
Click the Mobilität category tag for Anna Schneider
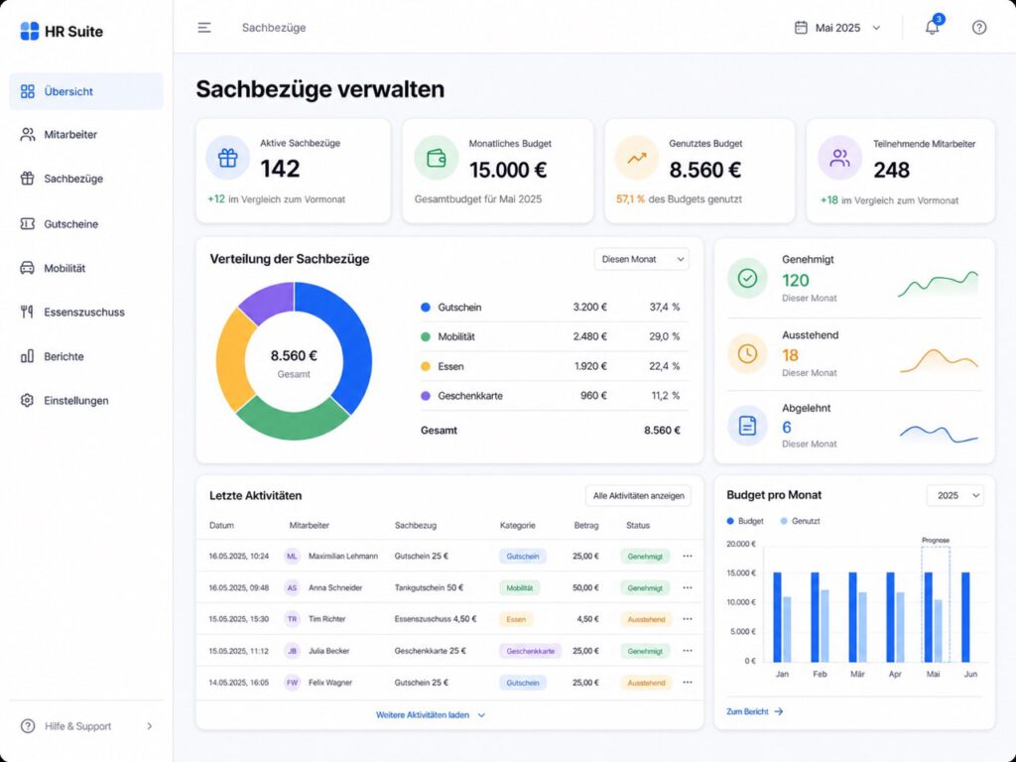click(x=519, y=587)
